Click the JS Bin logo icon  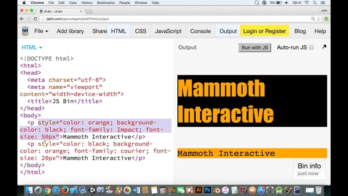click(x=25, y=31)
